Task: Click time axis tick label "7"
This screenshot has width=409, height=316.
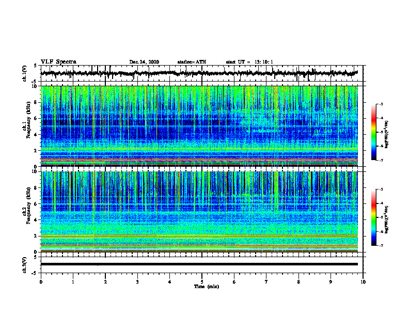Action: click(266, 282)
